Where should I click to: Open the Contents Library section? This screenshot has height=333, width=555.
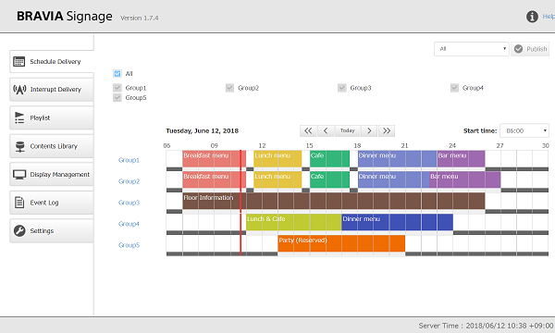52,146
